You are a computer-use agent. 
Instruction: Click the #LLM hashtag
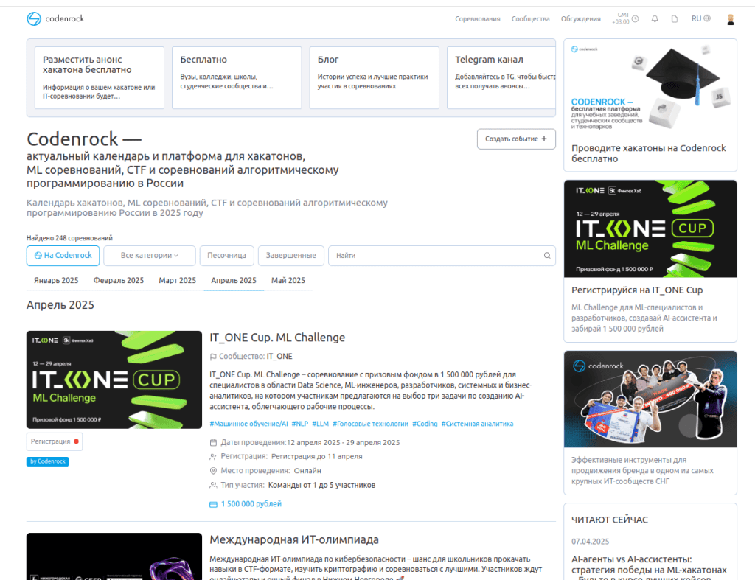coord(320,424)
